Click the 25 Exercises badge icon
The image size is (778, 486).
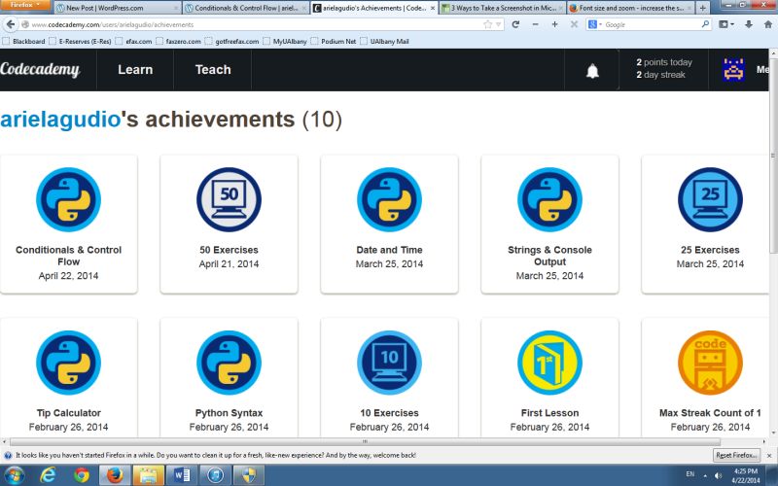pyautogui.click(x=710, y=199)
